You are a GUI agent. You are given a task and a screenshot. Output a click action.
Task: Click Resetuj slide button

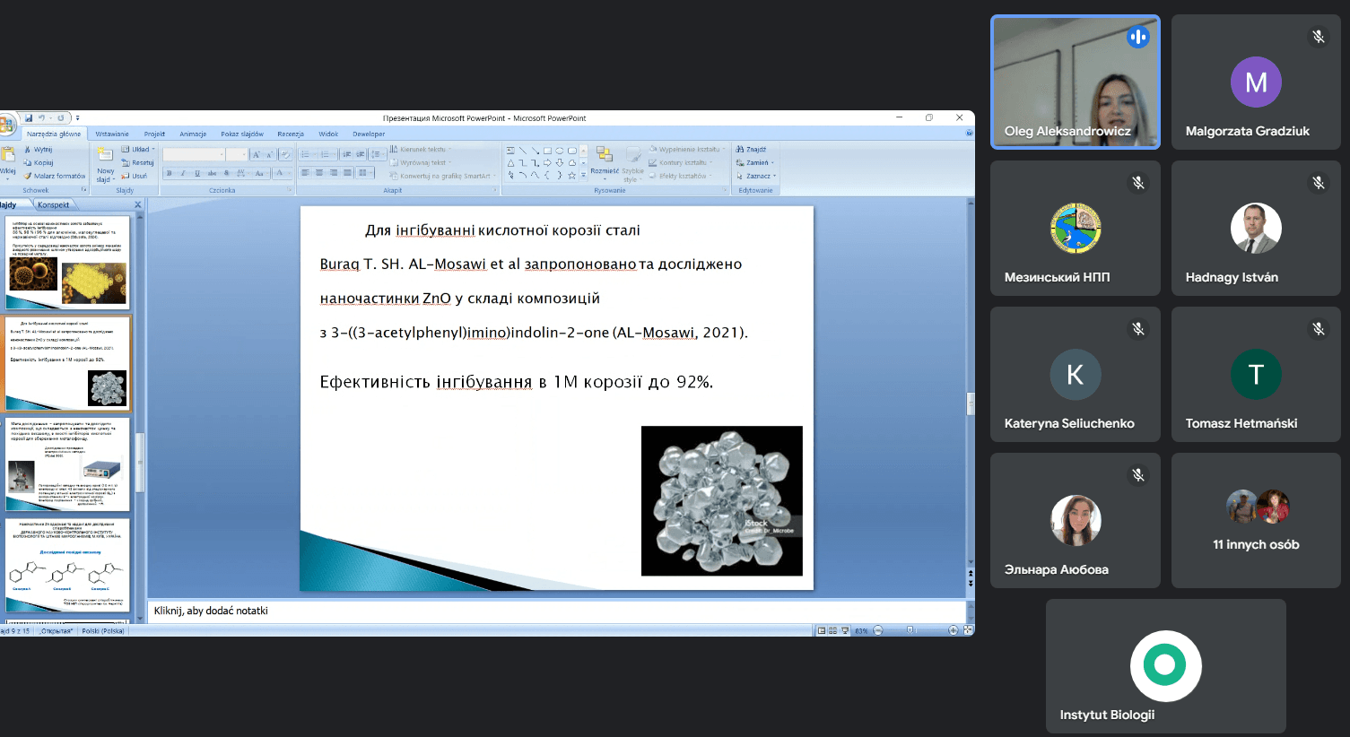(x=138, y=162)
